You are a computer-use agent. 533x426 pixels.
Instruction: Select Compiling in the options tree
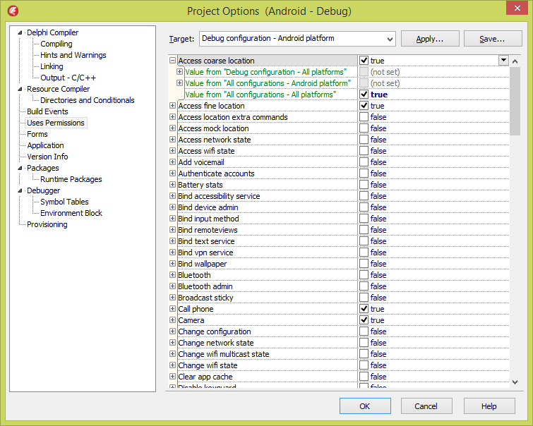click(x=56, y=44)
